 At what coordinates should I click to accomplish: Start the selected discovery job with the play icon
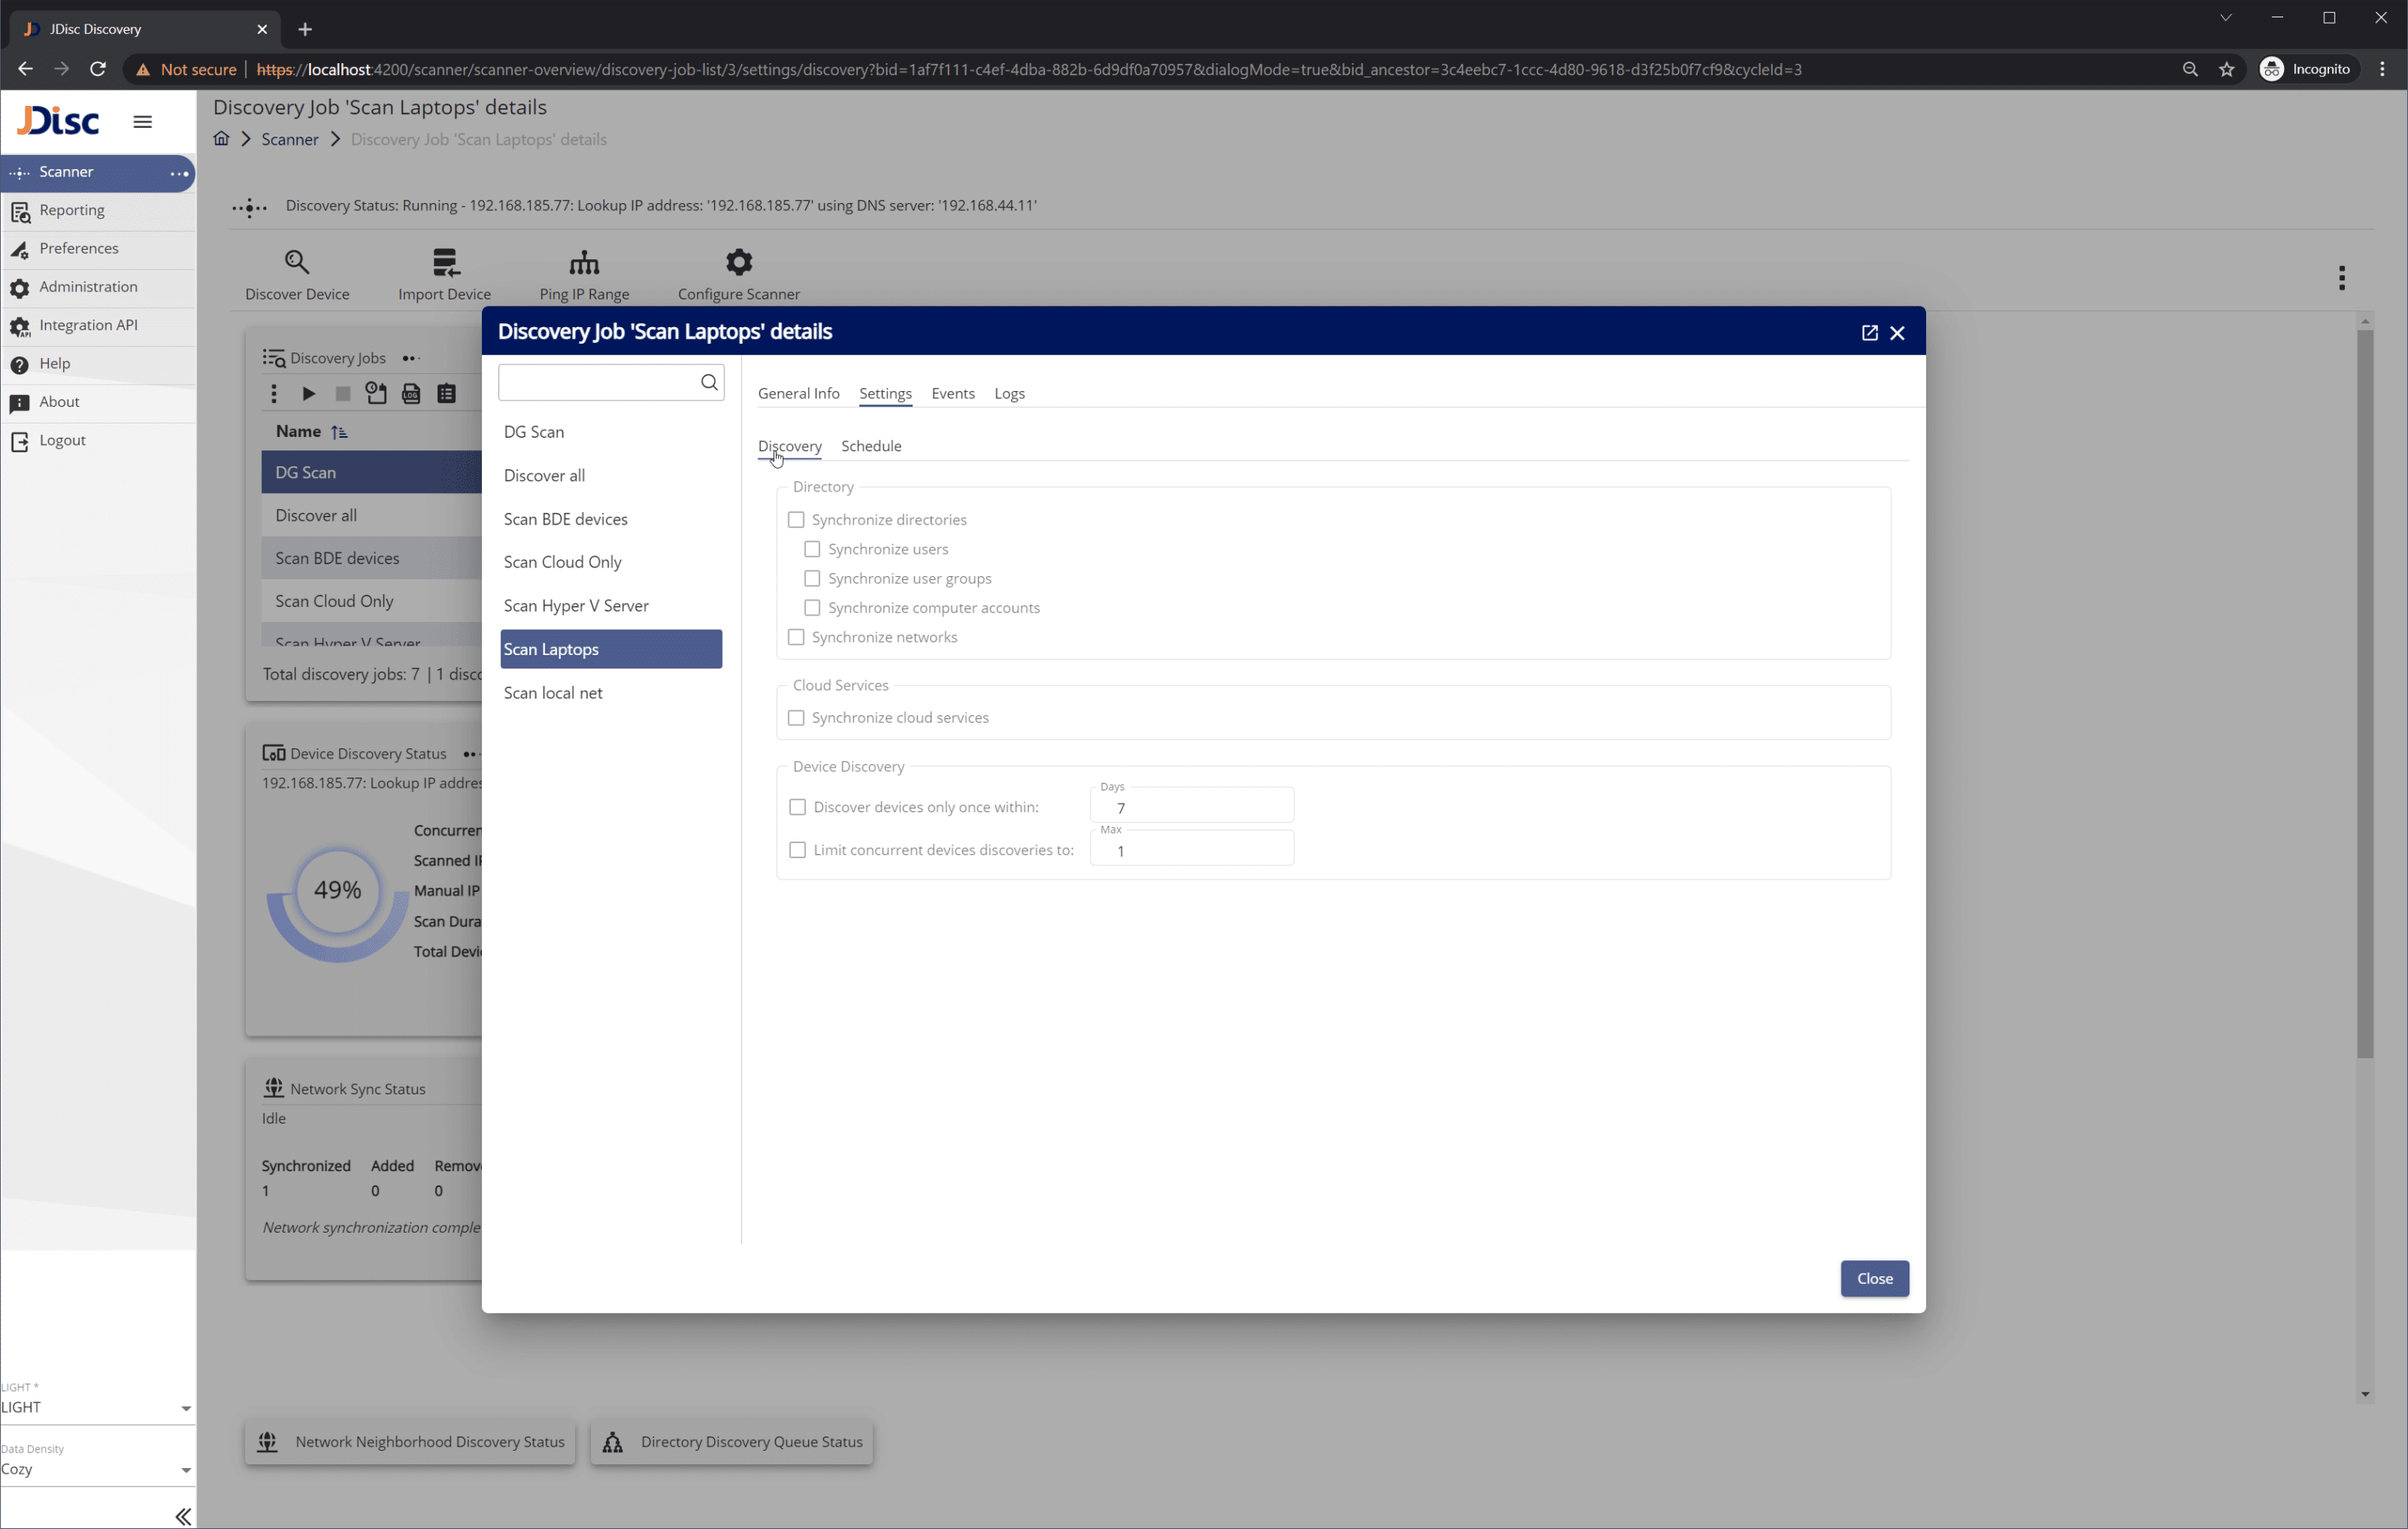[x=308, y=394]
